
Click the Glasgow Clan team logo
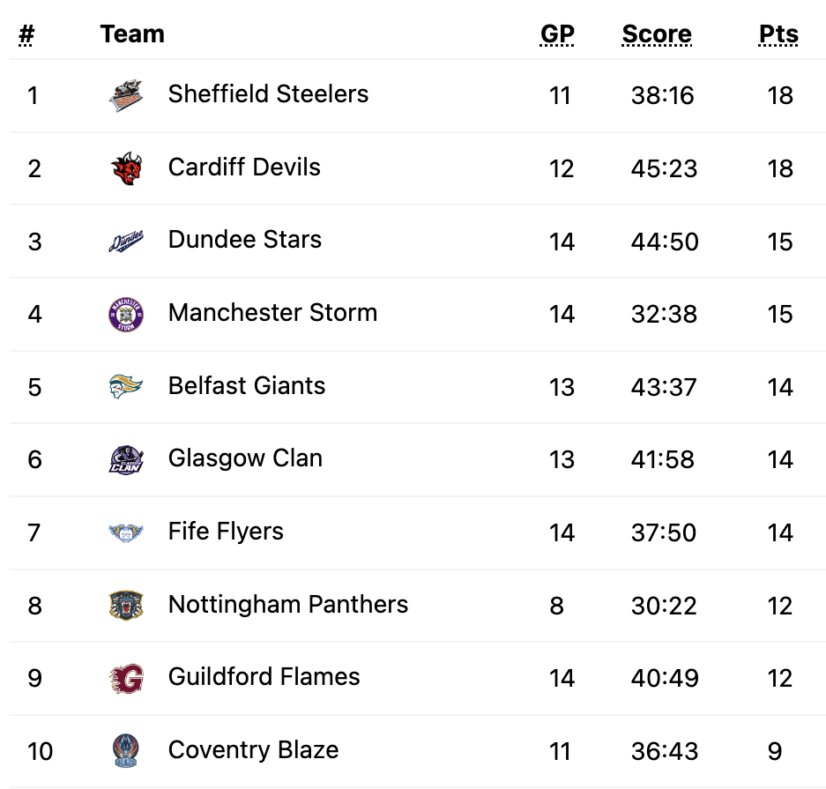(x=126, y=460)
